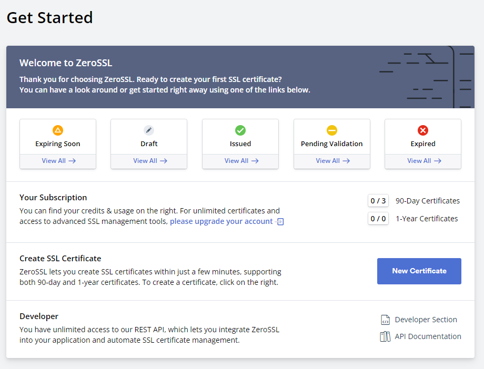Click the Expiring Soon warning triangle icon
This screenshot has width=484, height=369.
pyautogui.click(x=58, y=130)
